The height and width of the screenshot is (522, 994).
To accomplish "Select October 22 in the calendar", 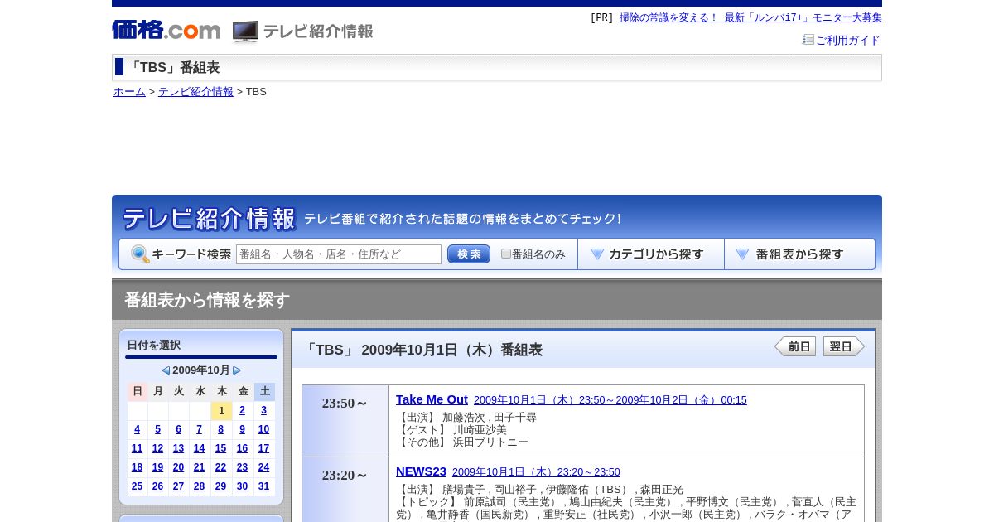I will [x=221, y=467].
